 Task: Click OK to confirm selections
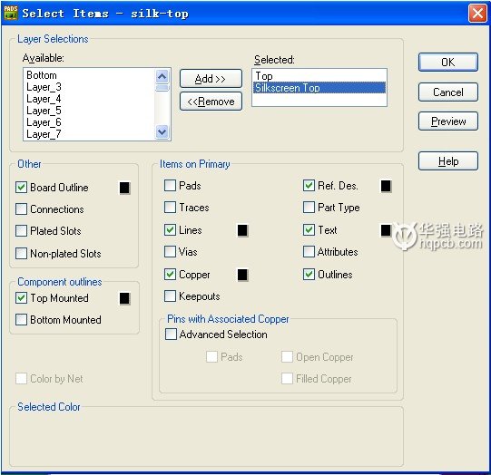pyautogui.click(x=447, y=63)
